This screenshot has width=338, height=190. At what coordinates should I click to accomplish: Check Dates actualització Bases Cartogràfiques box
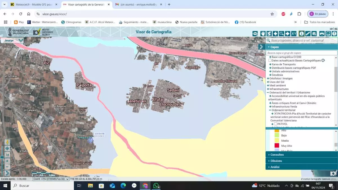(x=270, y=61)
